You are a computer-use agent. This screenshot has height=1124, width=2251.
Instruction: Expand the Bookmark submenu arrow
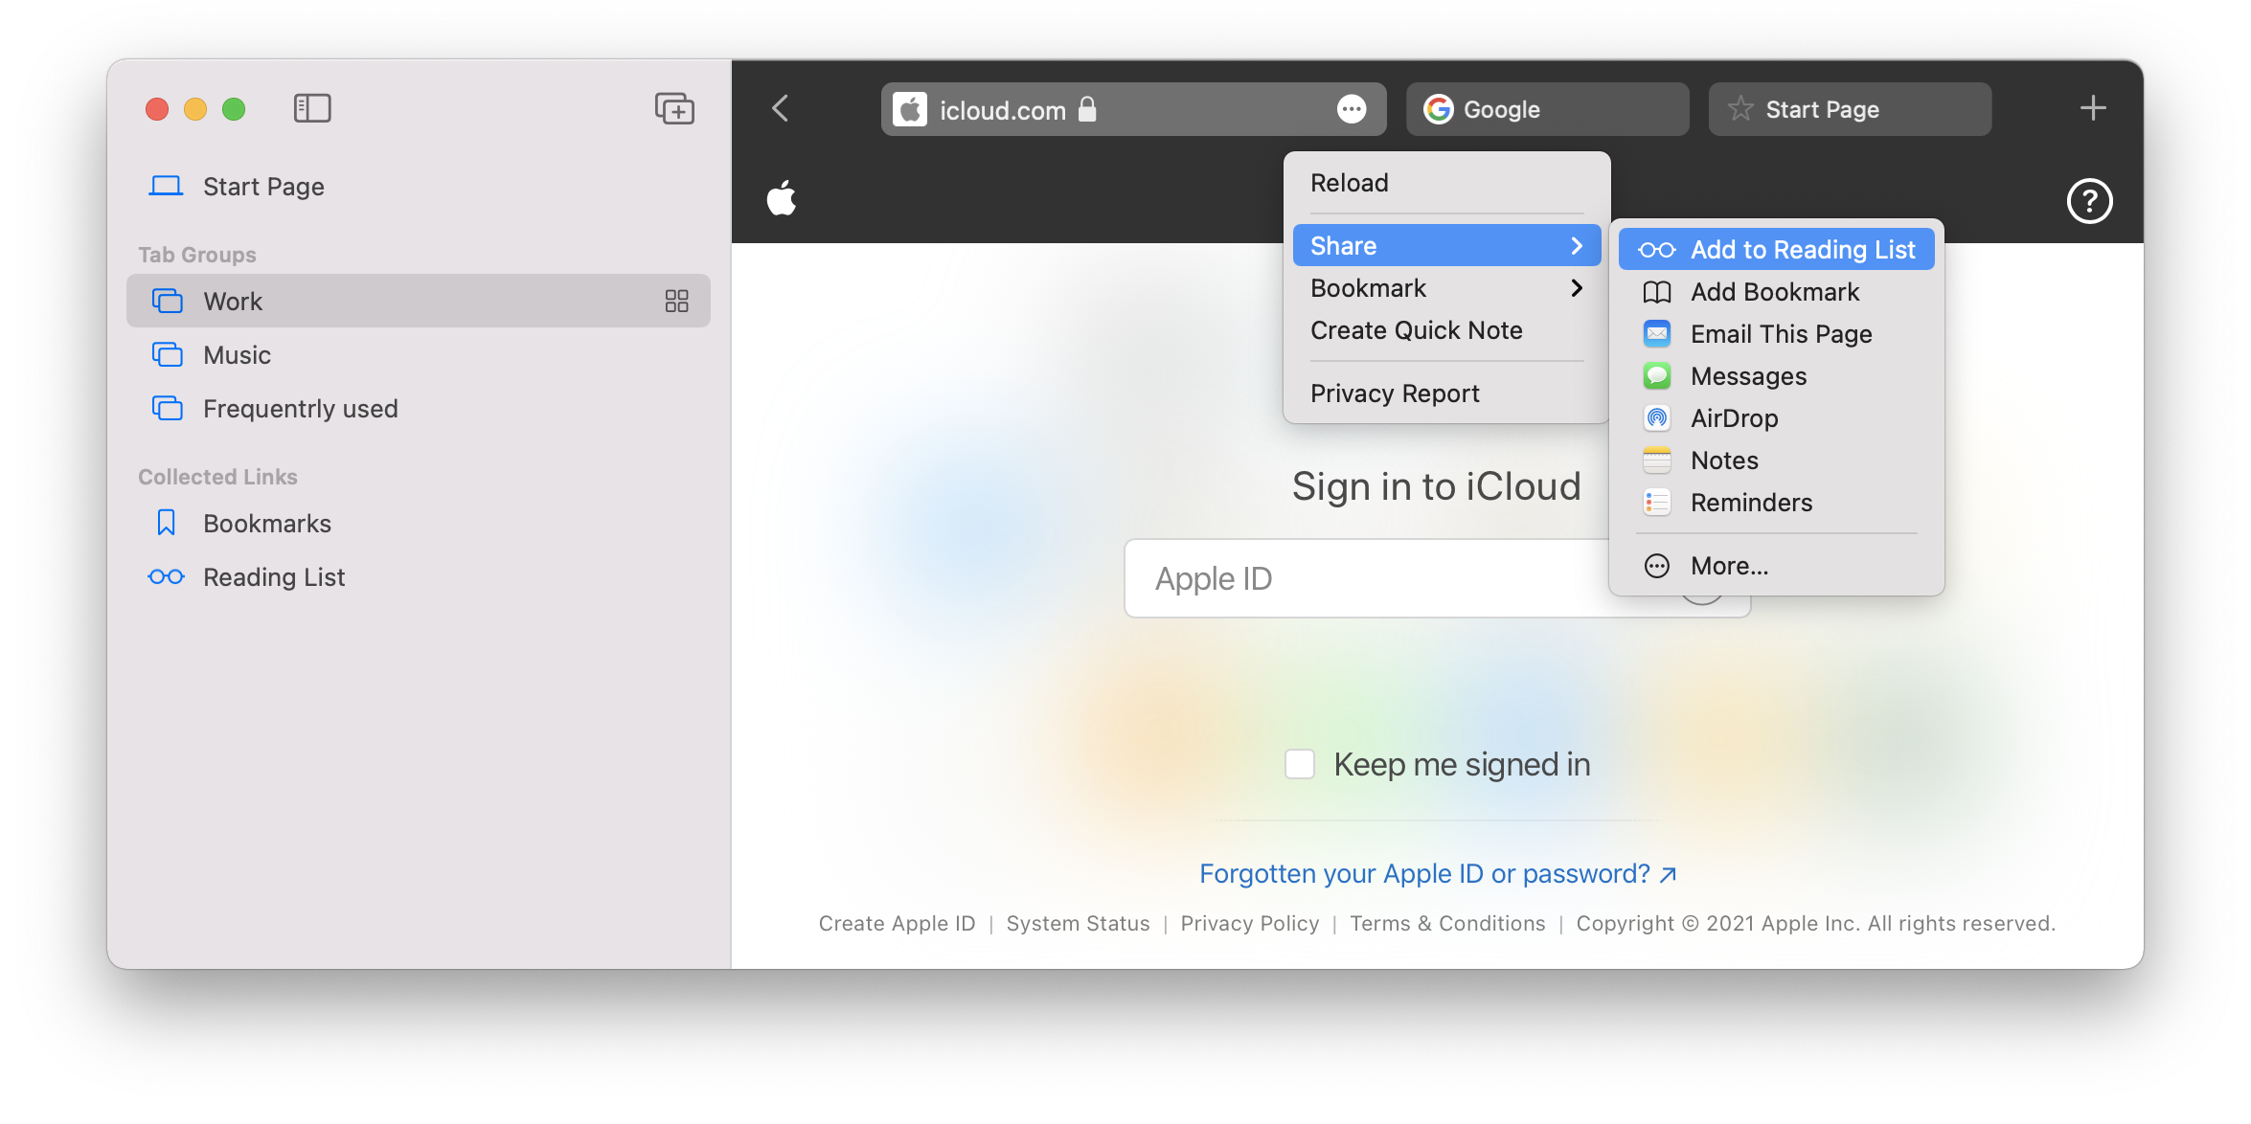coord(1580,288)
